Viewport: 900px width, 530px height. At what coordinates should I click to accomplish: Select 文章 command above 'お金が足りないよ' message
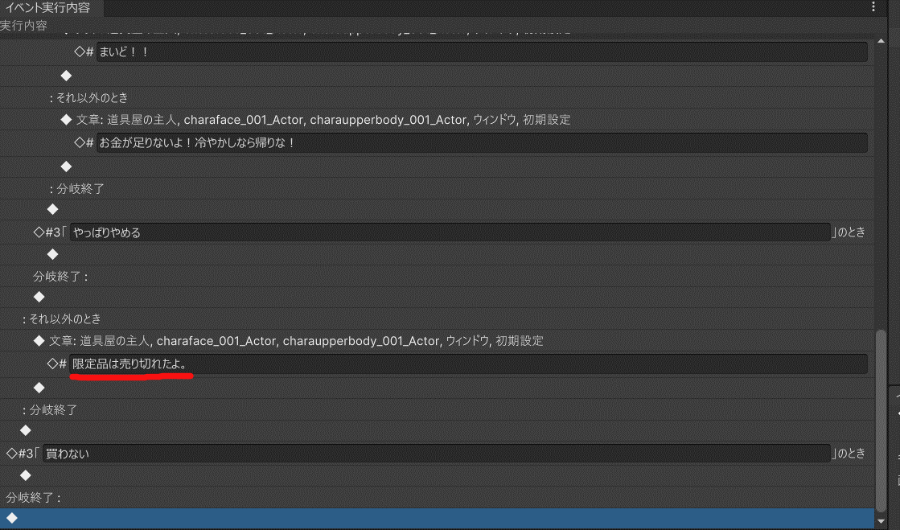pyautogui.click(x=323, y=120)
